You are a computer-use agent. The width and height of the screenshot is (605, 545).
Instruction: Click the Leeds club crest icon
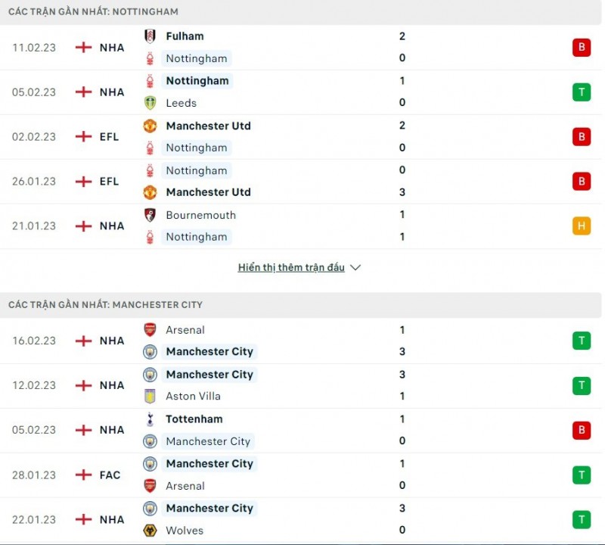(150, 103)
